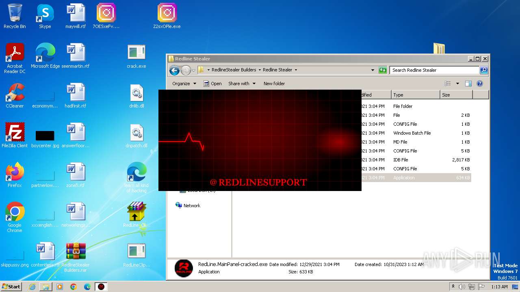This screenshot has height=292, width=520.
Task: Open Windows Media Player from taskbar
Action: (x=60, y=287)
